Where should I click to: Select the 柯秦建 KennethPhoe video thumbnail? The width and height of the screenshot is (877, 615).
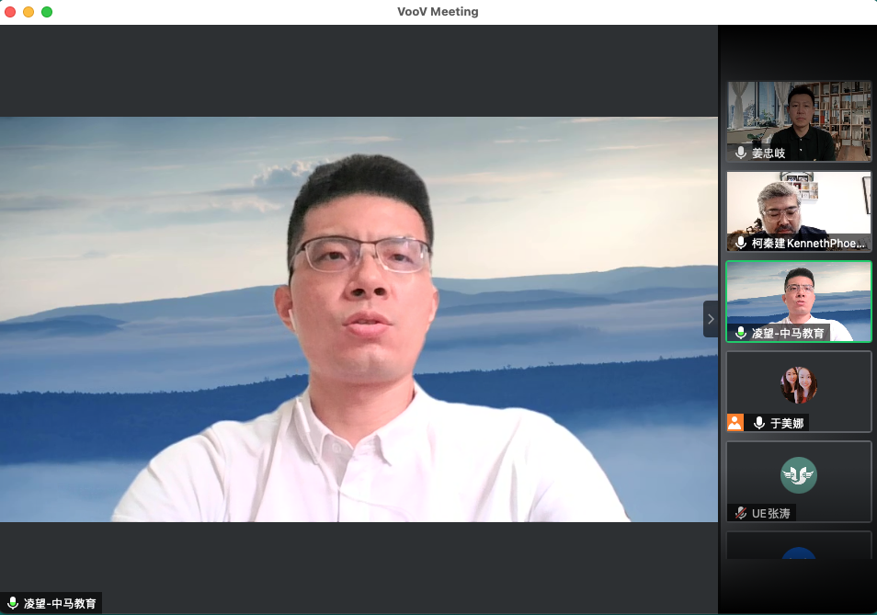click(799, 211)
